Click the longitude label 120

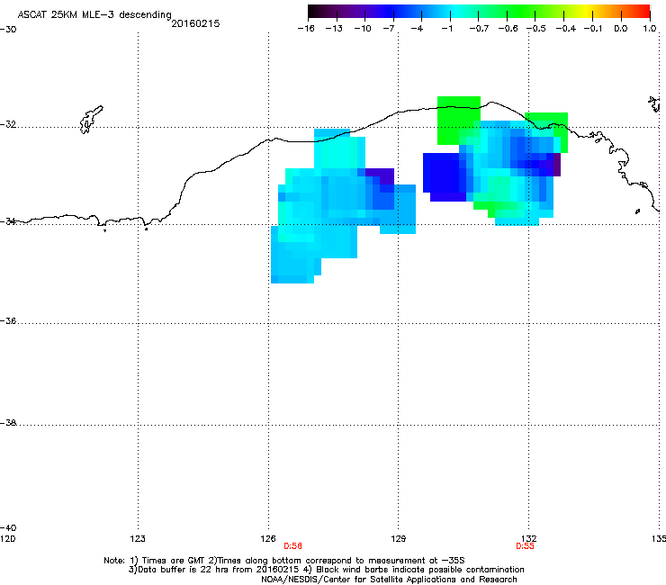7,539
